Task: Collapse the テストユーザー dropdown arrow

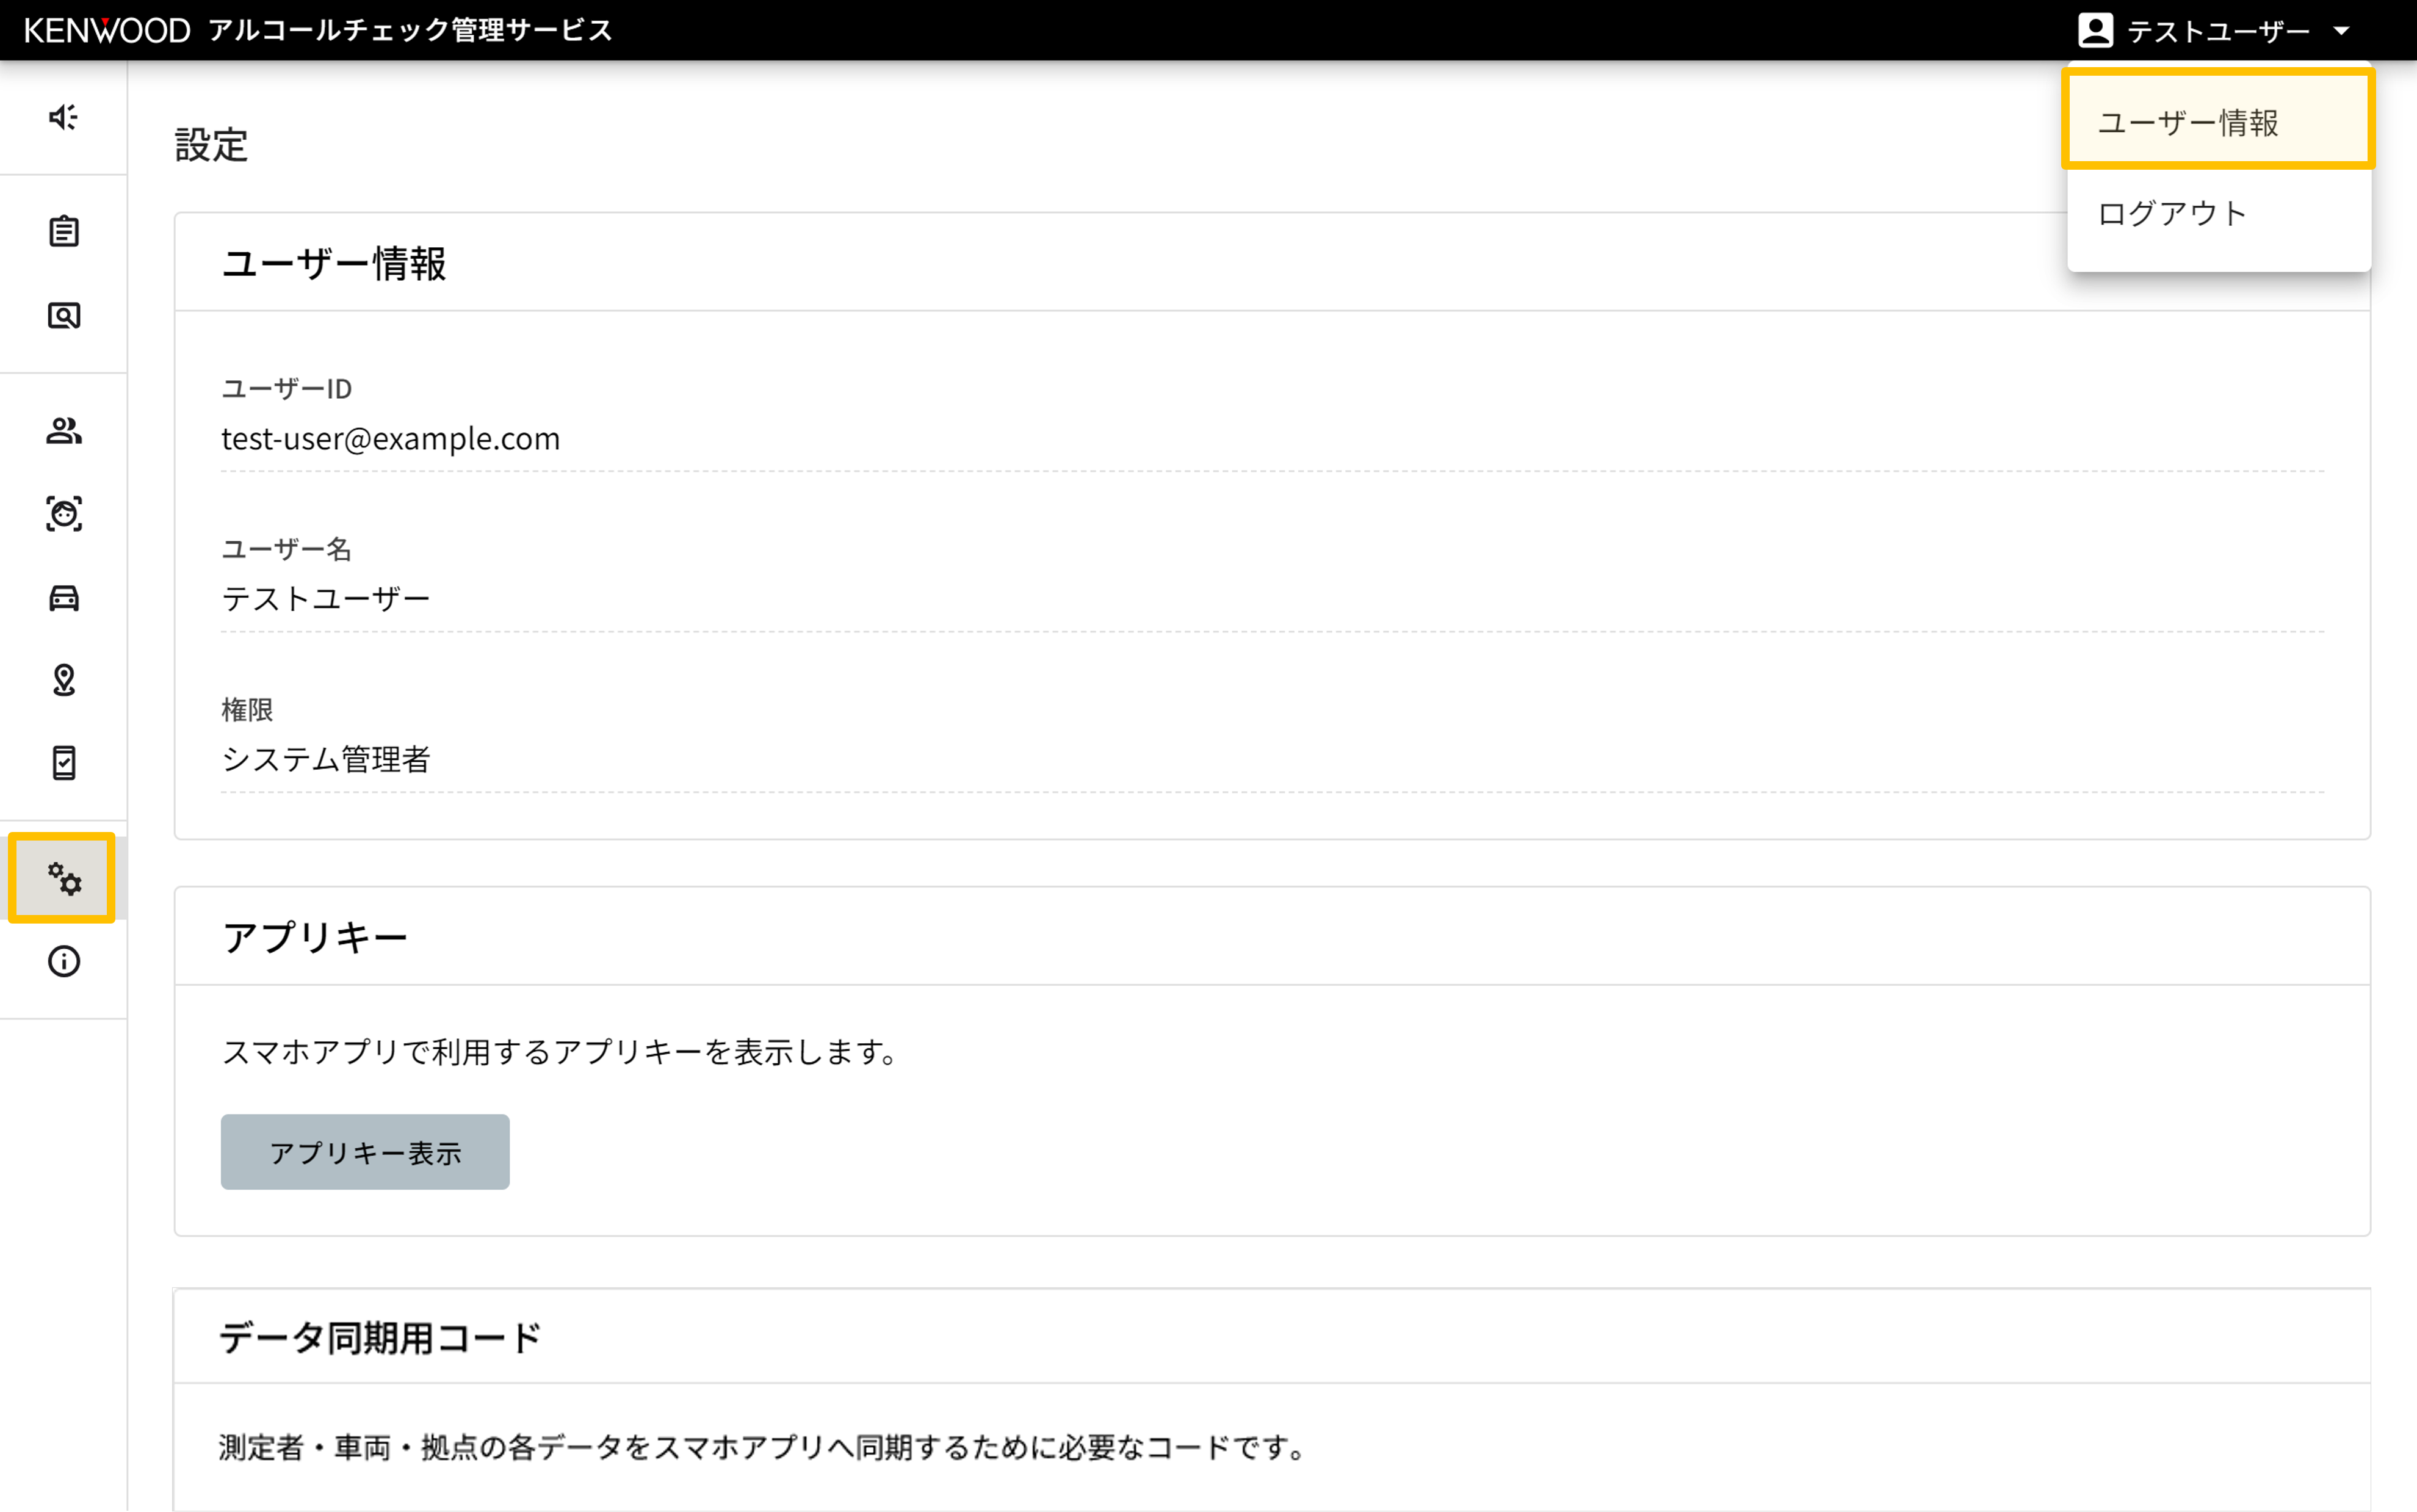Action: click(2341, 31)
